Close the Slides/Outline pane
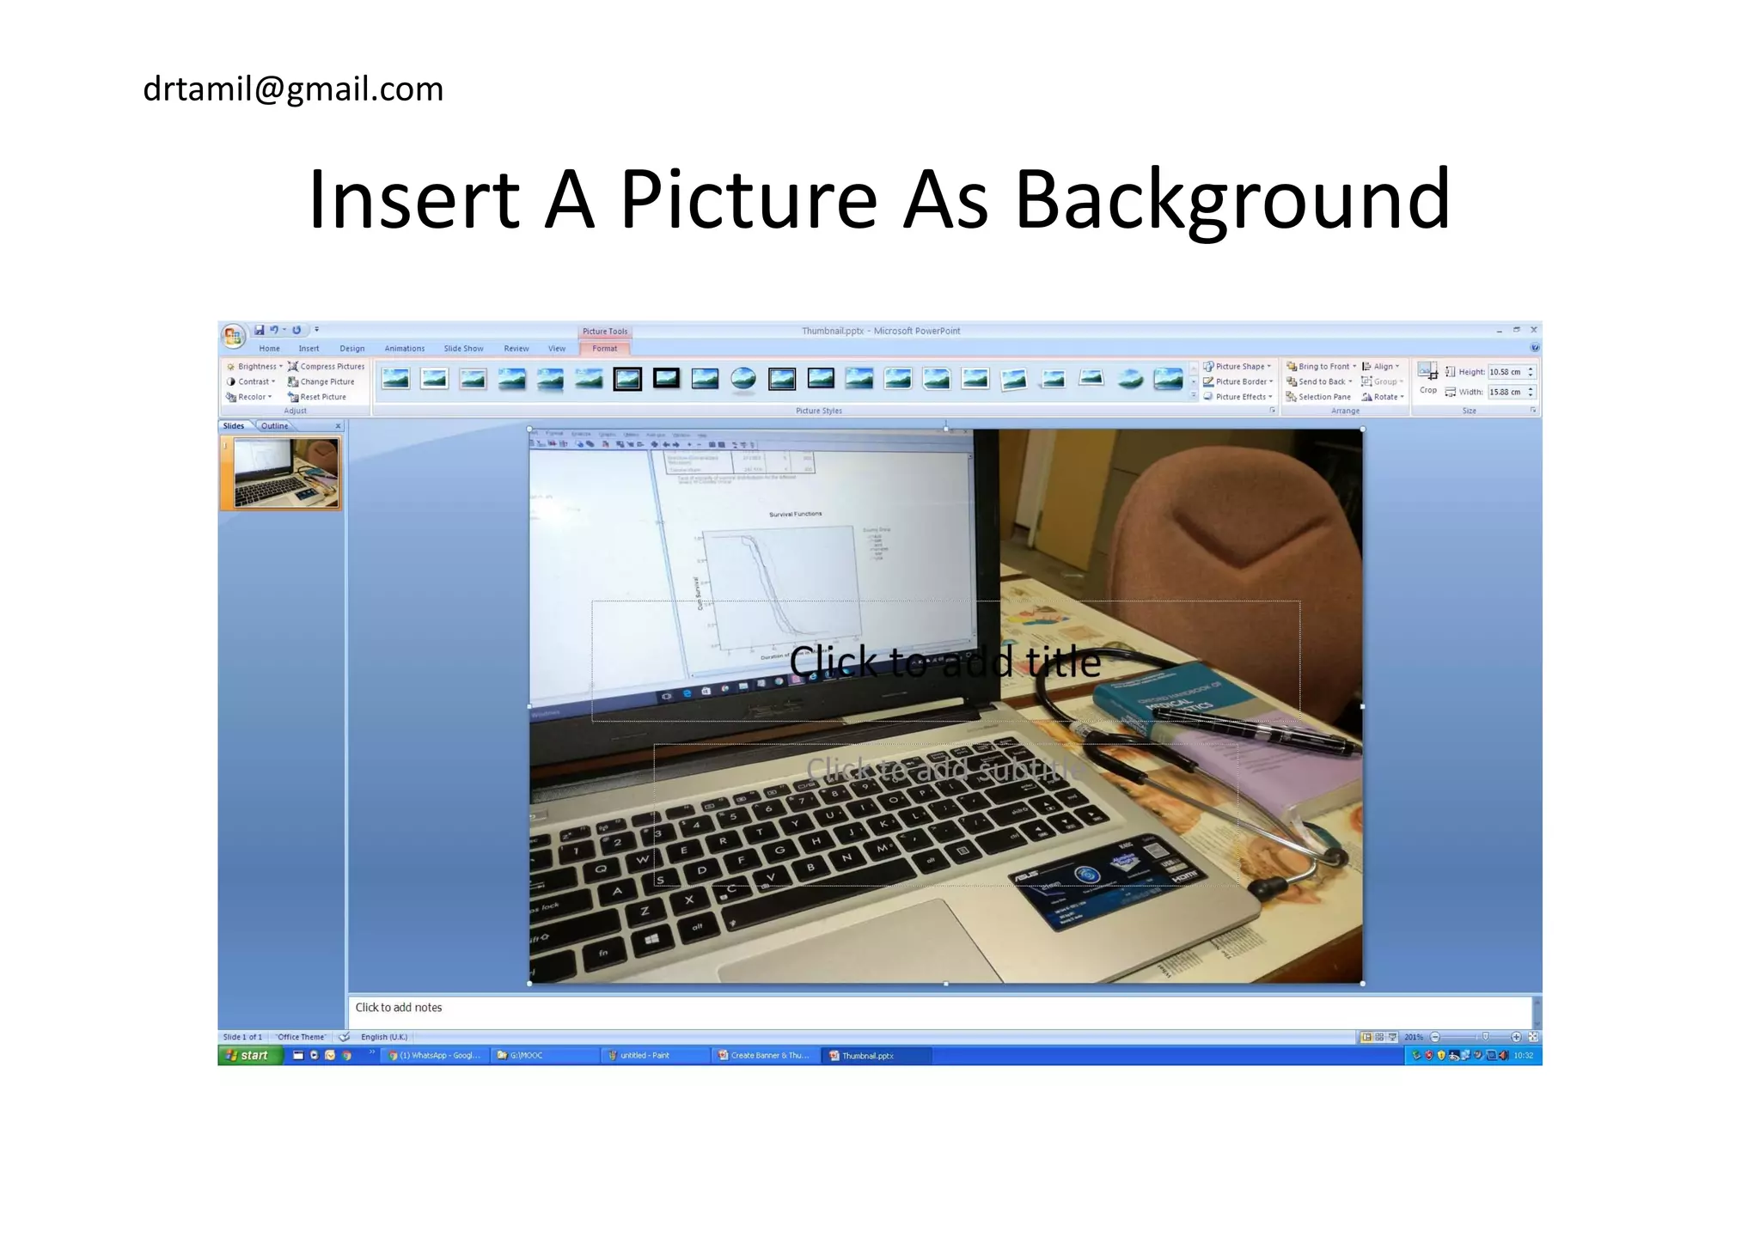The image size is (1760, 1244). pyautogui.click(x=338, y=426)
